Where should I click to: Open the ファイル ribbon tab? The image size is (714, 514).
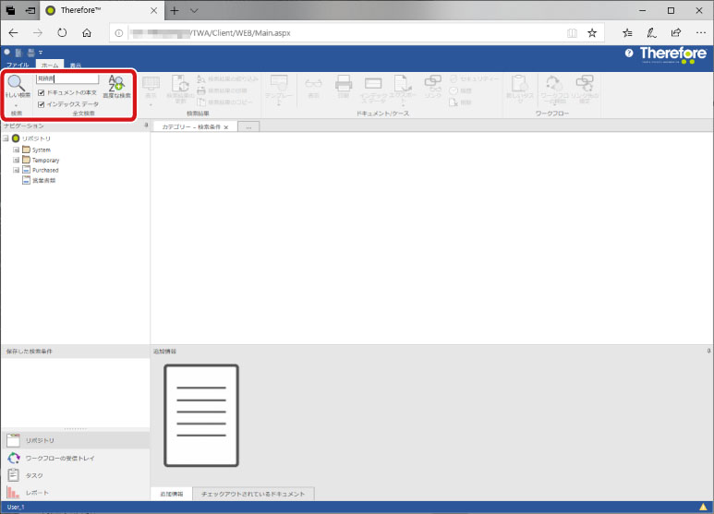pos(18,66)
